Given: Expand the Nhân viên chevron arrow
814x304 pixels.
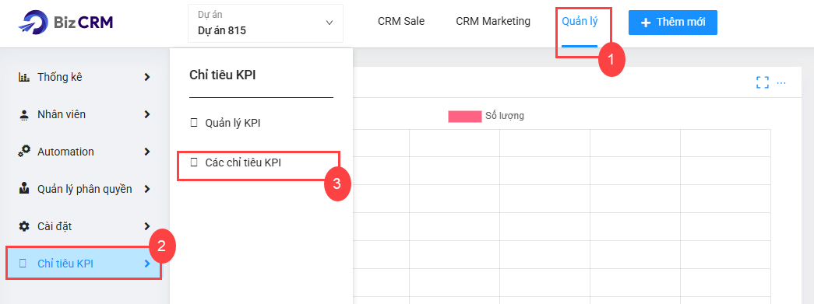Looking at the screenshot, I should pyautogui.click(x=147, y=114).
